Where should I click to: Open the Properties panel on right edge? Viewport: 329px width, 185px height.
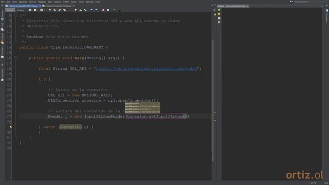pyautogui.click(x=327, y=16)
